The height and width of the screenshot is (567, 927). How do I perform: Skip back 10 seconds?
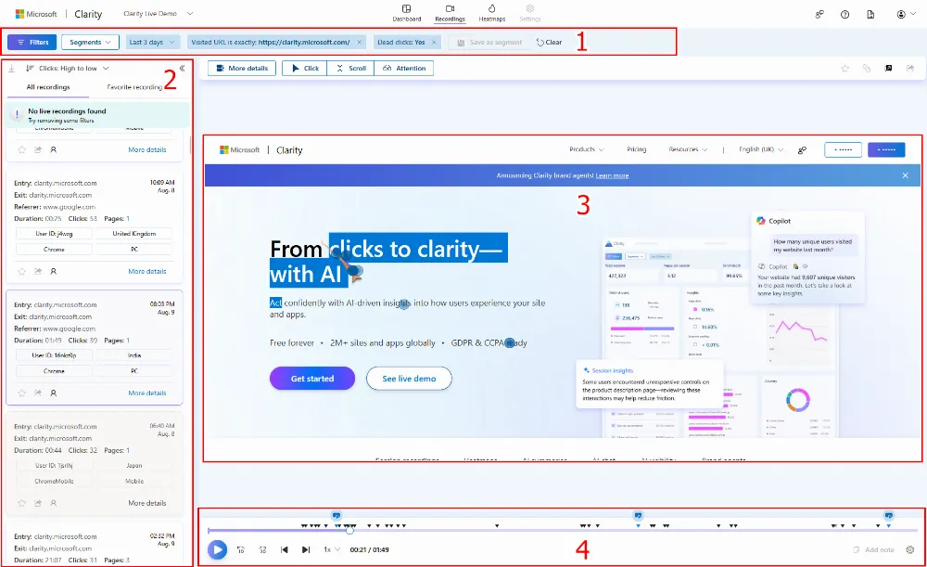pyautogui.click(x=241, y=550)
